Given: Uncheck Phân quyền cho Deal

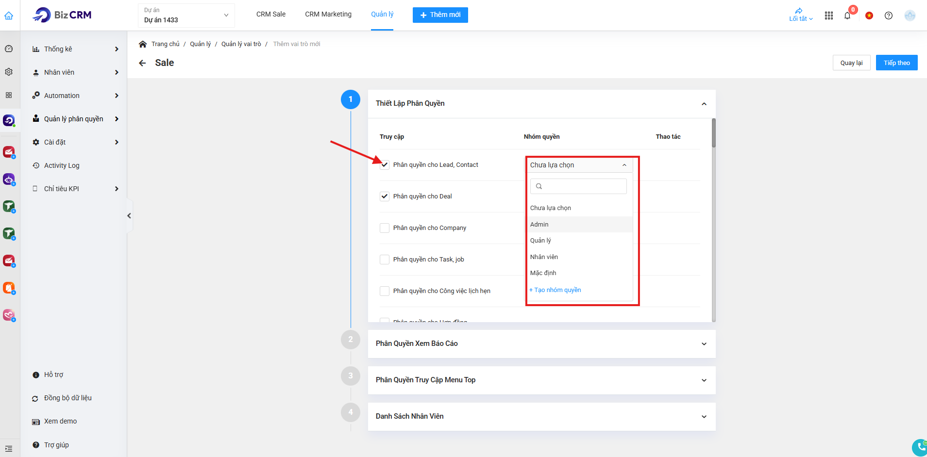Looking at the screenshot, I should pos(385,196).
